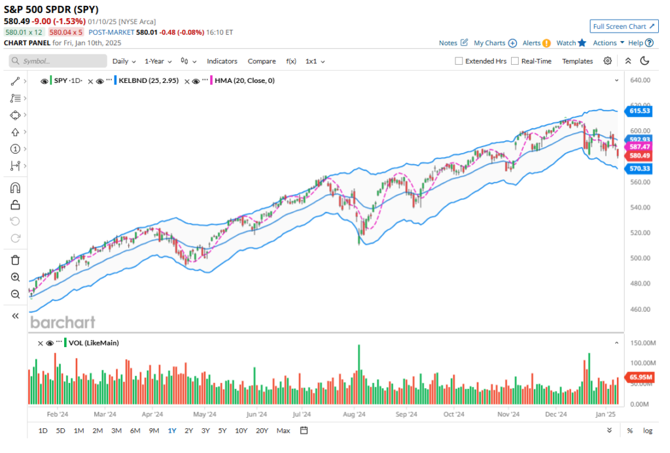Delete drawings with the trash icon
Viewport: 670px width, 453px height.
coord(16,260)
